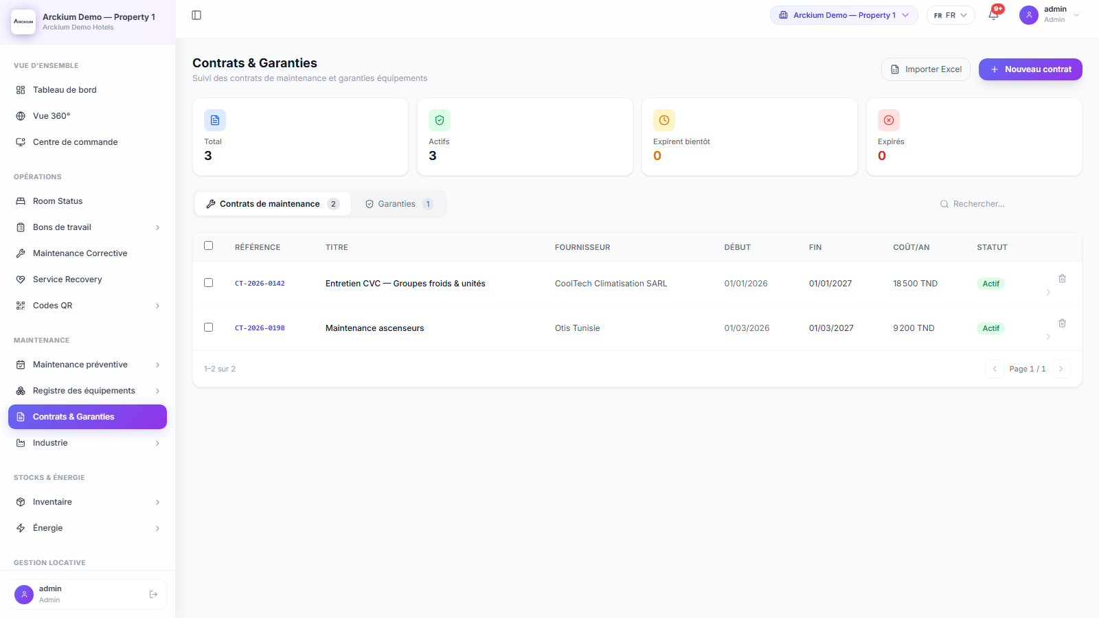The width and height of the screenshot is (1099, 618).
Task: Open contract reference CT-2026-0198
Action: (x=260, y=328)
